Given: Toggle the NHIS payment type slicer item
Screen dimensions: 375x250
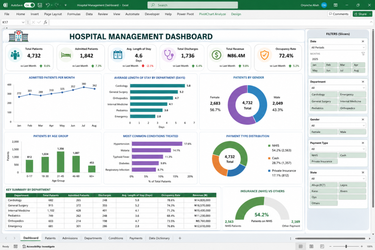Looking at the screenshot, I should [323, 155].
